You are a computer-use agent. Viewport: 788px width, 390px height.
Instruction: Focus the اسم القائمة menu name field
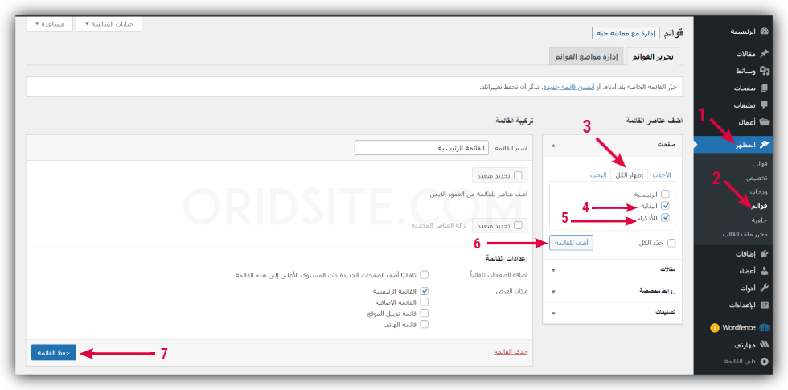click(422, 148)
